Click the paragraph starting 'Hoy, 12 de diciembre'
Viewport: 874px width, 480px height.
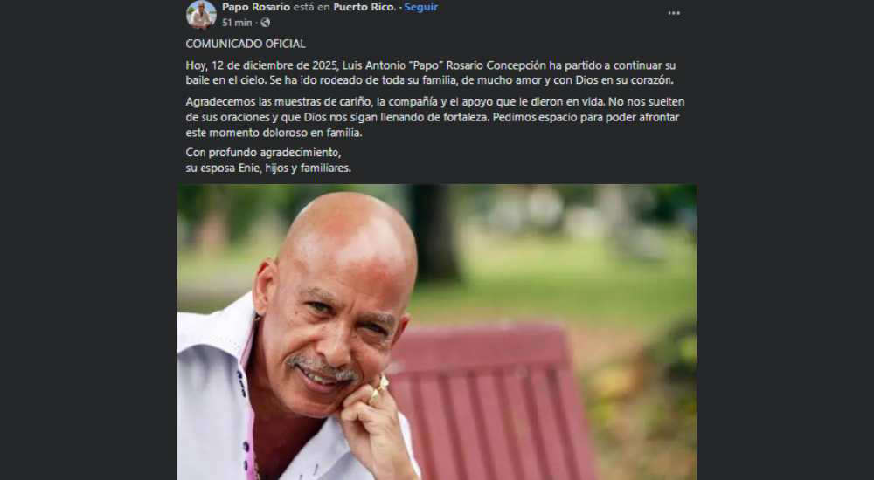[x=431, y=72]
